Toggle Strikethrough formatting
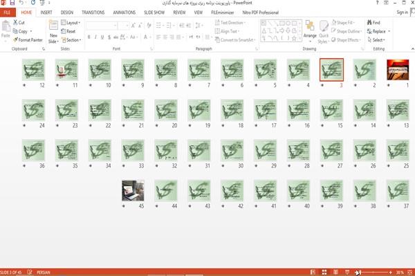The width and height of the screenshot is (415, 276). point(116,37)
